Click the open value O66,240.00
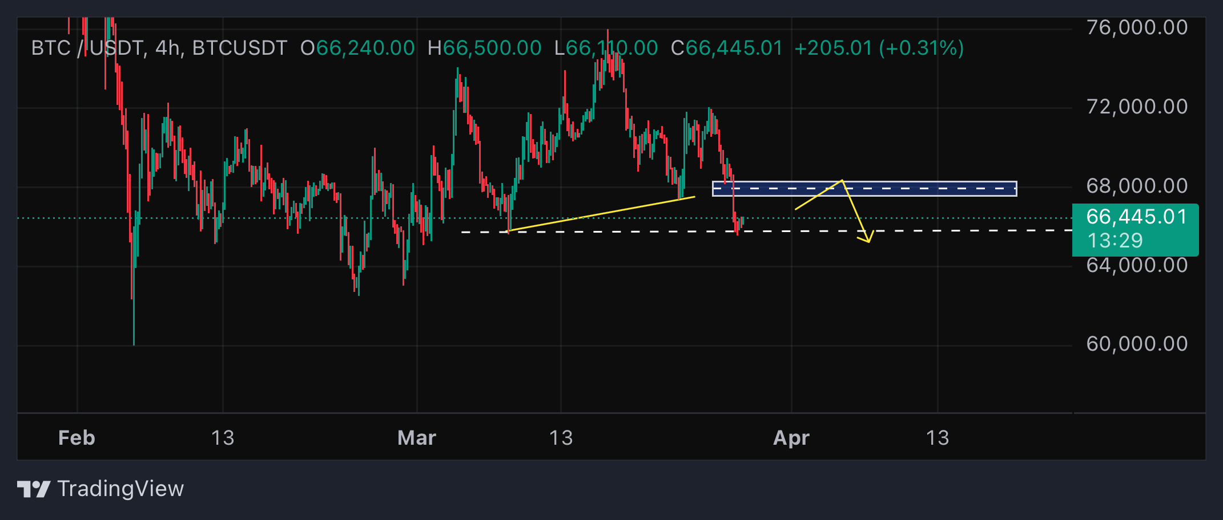Screen dimensions: 1223x520 [x=357, y=48]
